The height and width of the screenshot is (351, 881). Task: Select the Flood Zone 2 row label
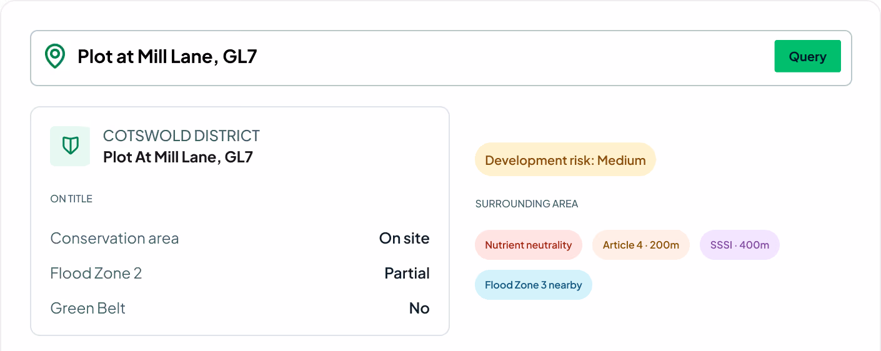pos(96,273)
